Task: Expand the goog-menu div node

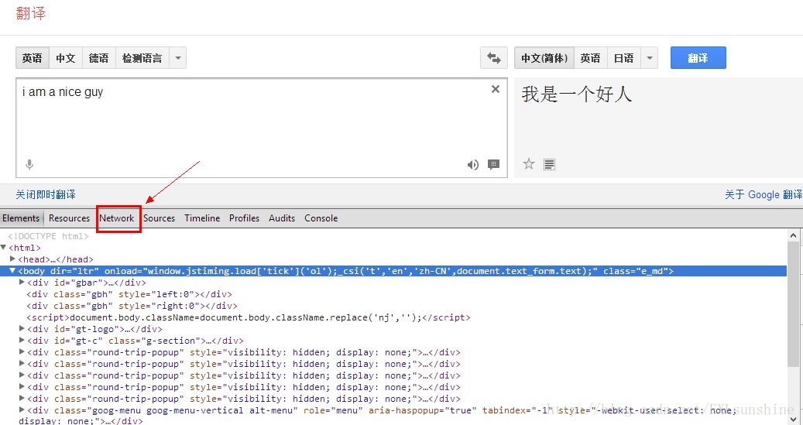Action: coord(22,410)
